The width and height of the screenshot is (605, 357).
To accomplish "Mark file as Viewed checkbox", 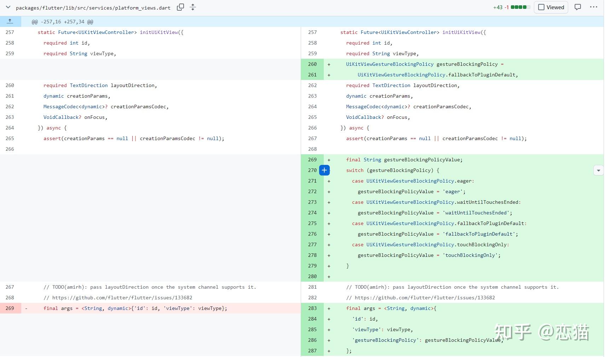I will pyautogui.click(x=541, y=7).
